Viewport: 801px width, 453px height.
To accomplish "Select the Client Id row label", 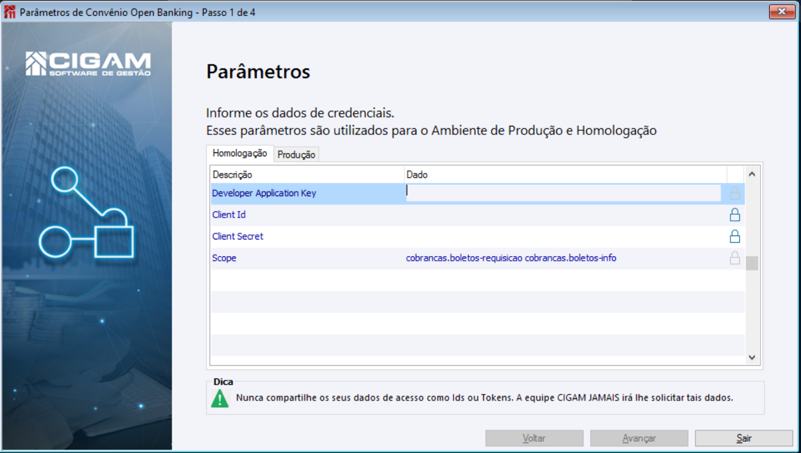I will click(x=229, y=215).
